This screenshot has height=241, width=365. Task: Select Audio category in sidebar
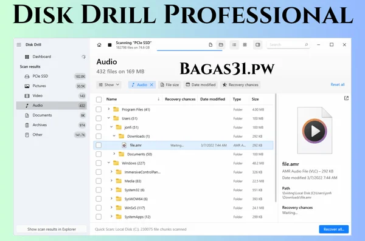click(52, 106)
